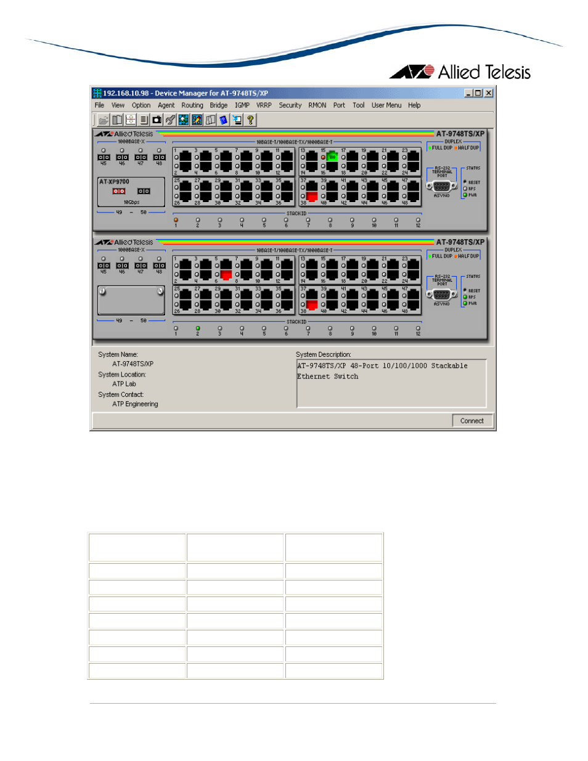Select red port 6 on bottom switch
Image resolution: width=588 pixels, height=761 pixels.
(226, 275)
